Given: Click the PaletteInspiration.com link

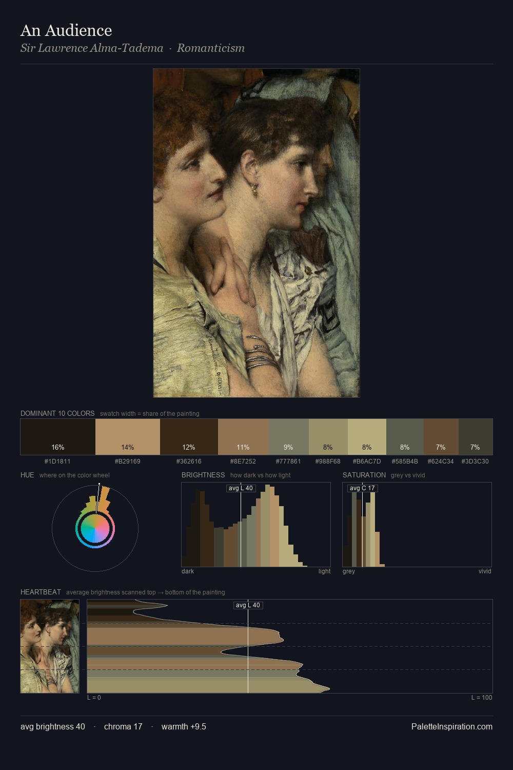Looking at the screenshot, I should click(452, 726).
